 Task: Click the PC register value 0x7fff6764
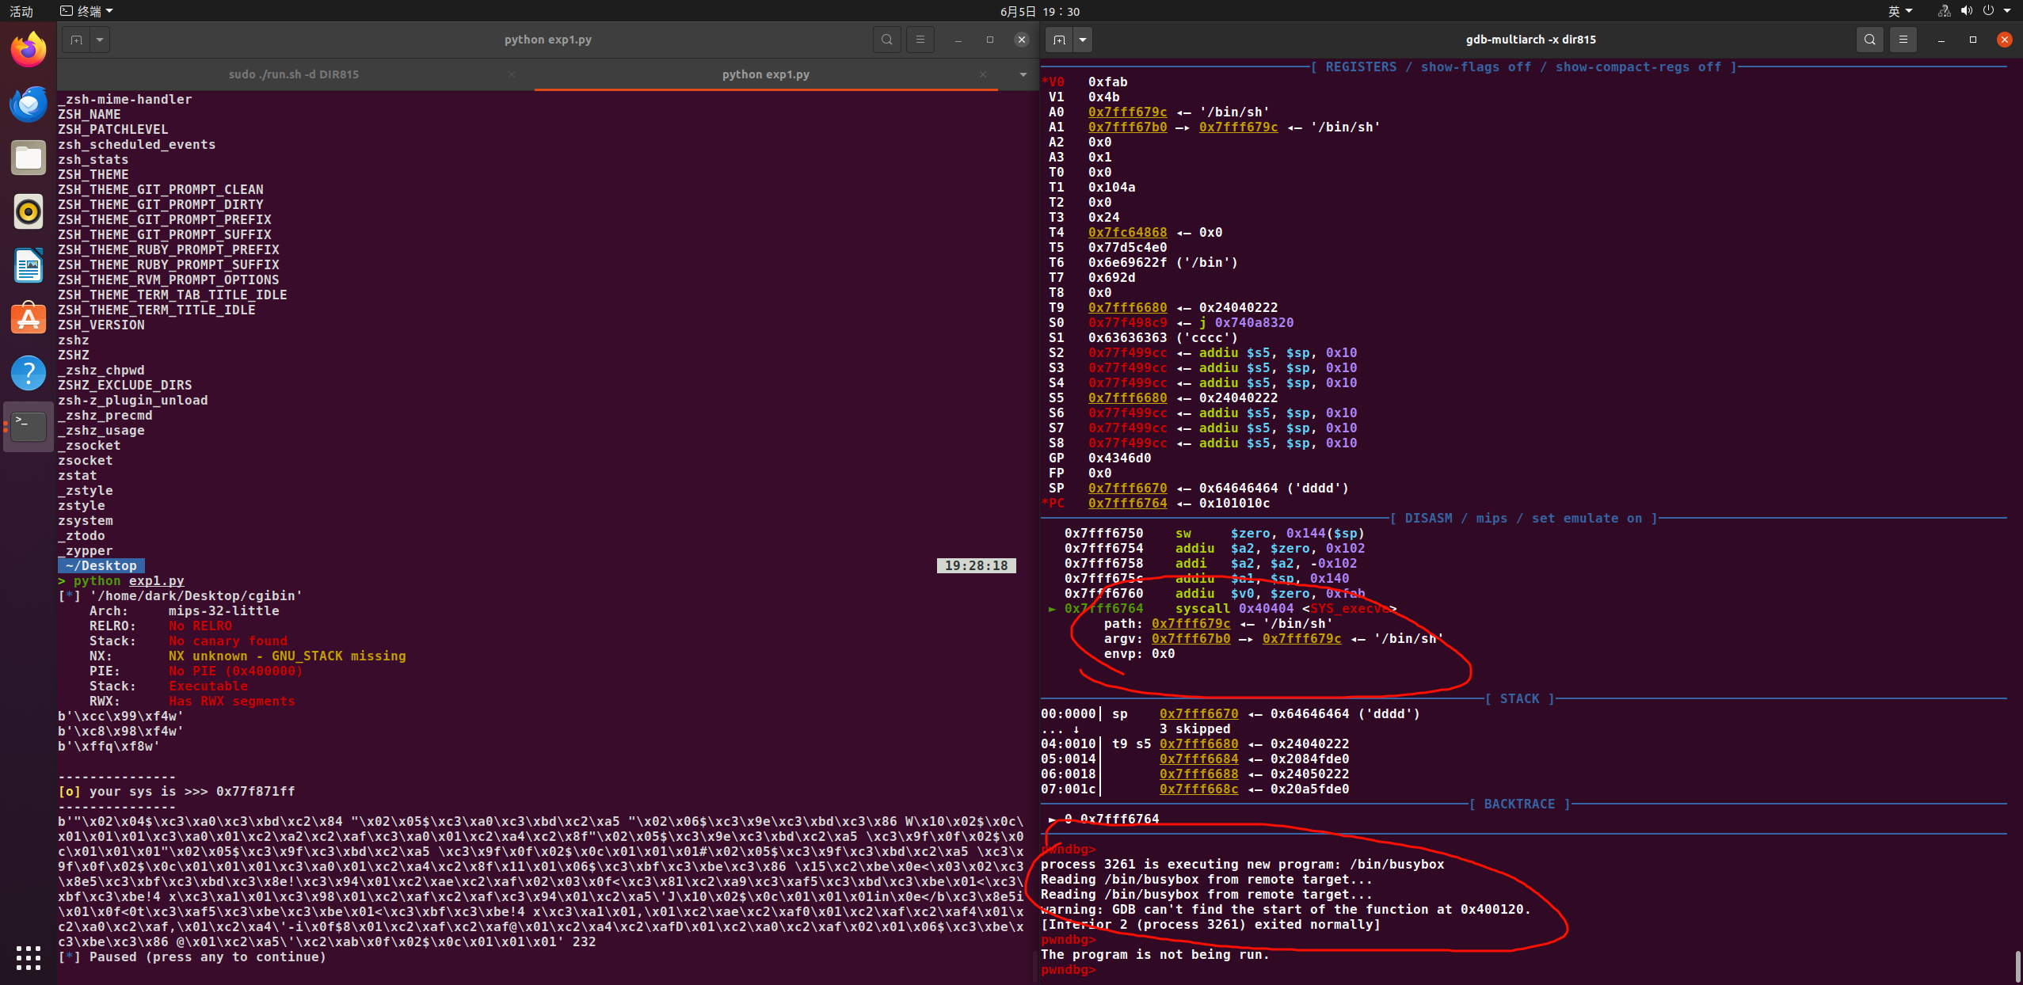tap(1127, 503)
